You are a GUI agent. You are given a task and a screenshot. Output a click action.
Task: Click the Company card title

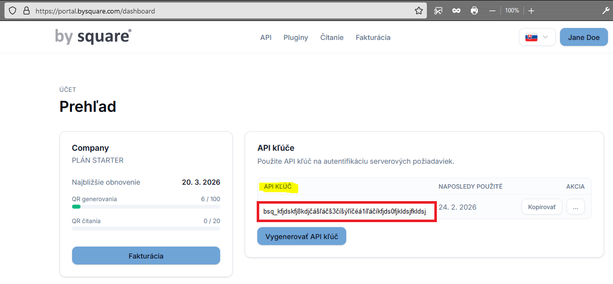pos(91,148)
